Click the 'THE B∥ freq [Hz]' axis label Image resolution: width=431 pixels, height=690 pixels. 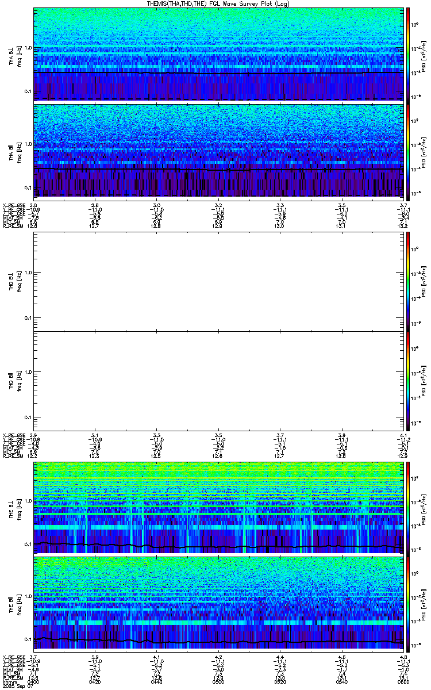click(x=16, y=603)
